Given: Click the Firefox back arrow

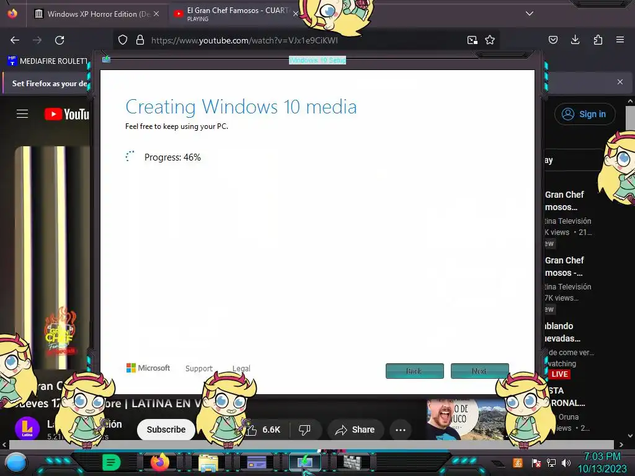Looking at the screenshot, I should [x=15, y=40].
